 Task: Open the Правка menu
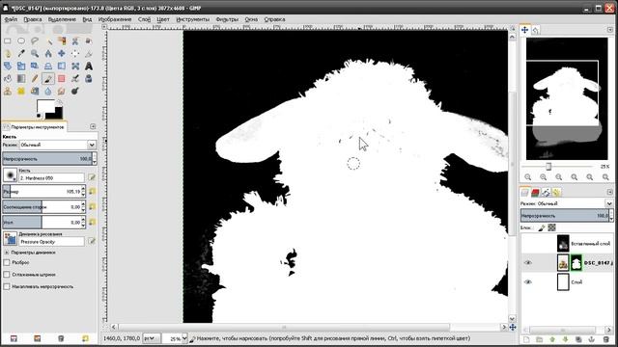tap(32, 19)
